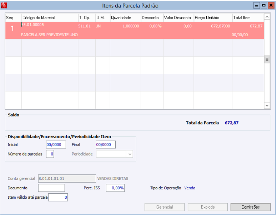The image size is (277, 215).
Task: Click the VENDAS DIRETAS account description
Action: click(113, 179)
